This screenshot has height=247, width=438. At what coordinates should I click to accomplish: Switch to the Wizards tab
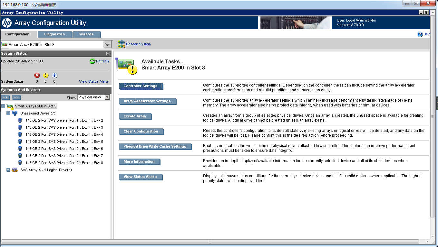click(86, 34)
